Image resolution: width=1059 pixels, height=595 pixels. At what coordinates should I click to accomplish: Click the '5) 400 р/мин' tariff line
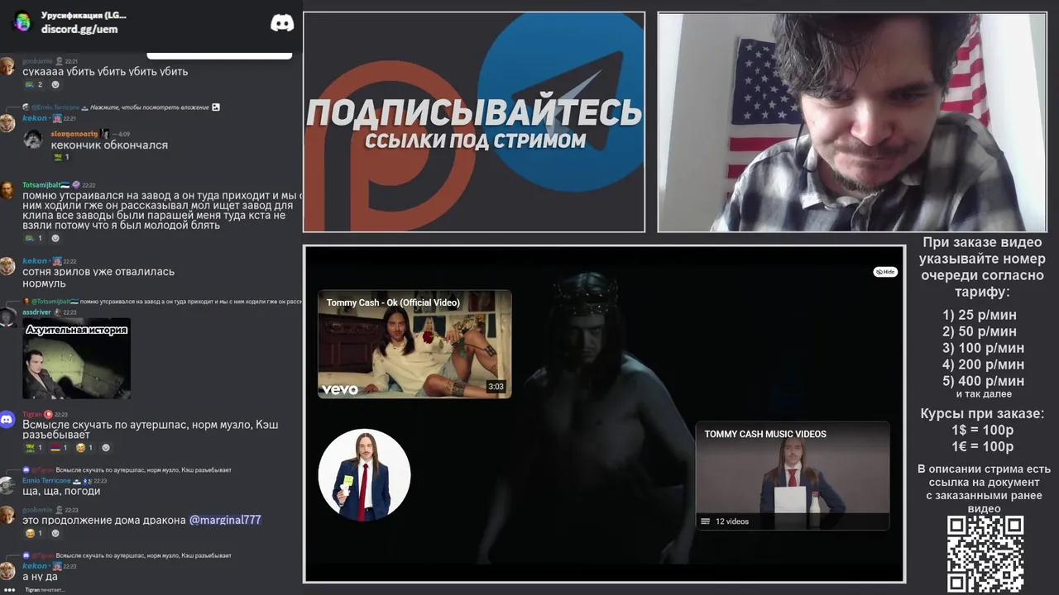983,381
